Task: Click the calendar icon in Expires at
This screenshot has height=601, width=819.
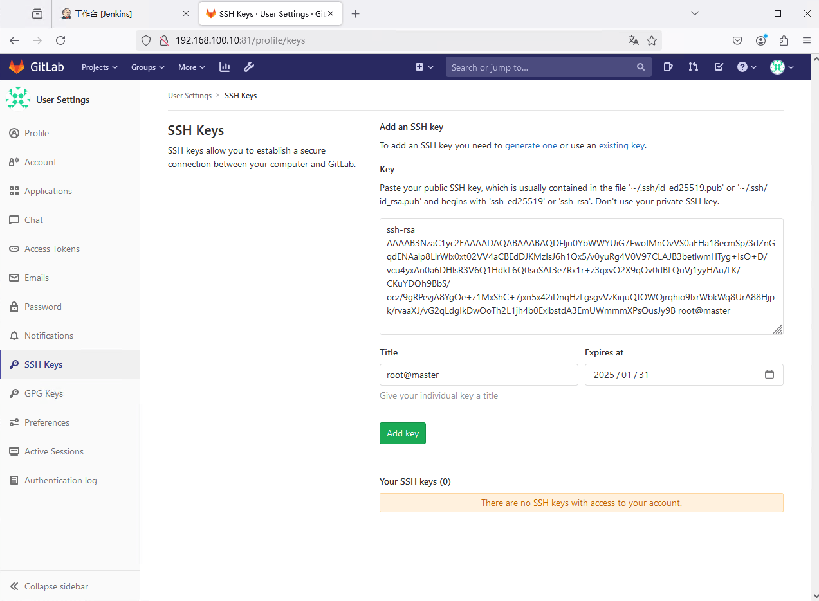Action: (x=769, y=375)
